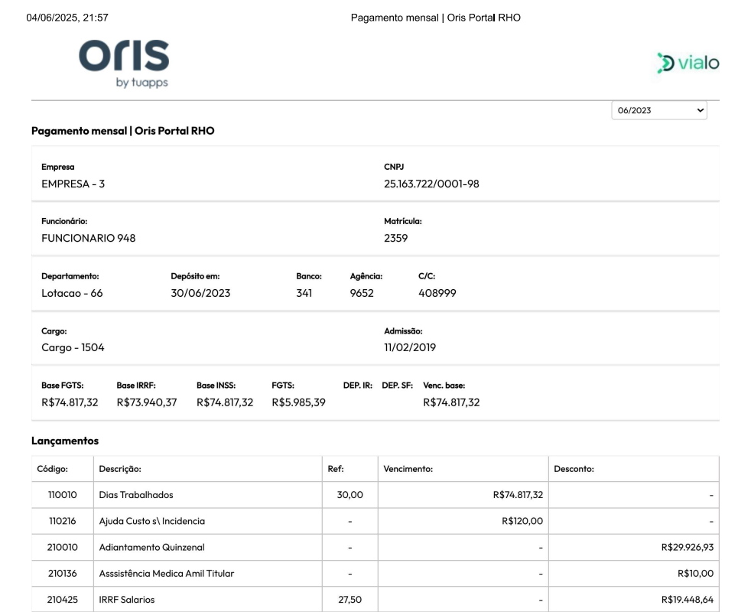Click the C/C value 408999
Screen dimensions: 751x612
tap(437, 293)
